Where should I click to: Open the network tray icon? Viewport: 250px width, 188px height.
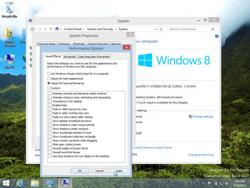pyautogui.click(x=221, y=183)
